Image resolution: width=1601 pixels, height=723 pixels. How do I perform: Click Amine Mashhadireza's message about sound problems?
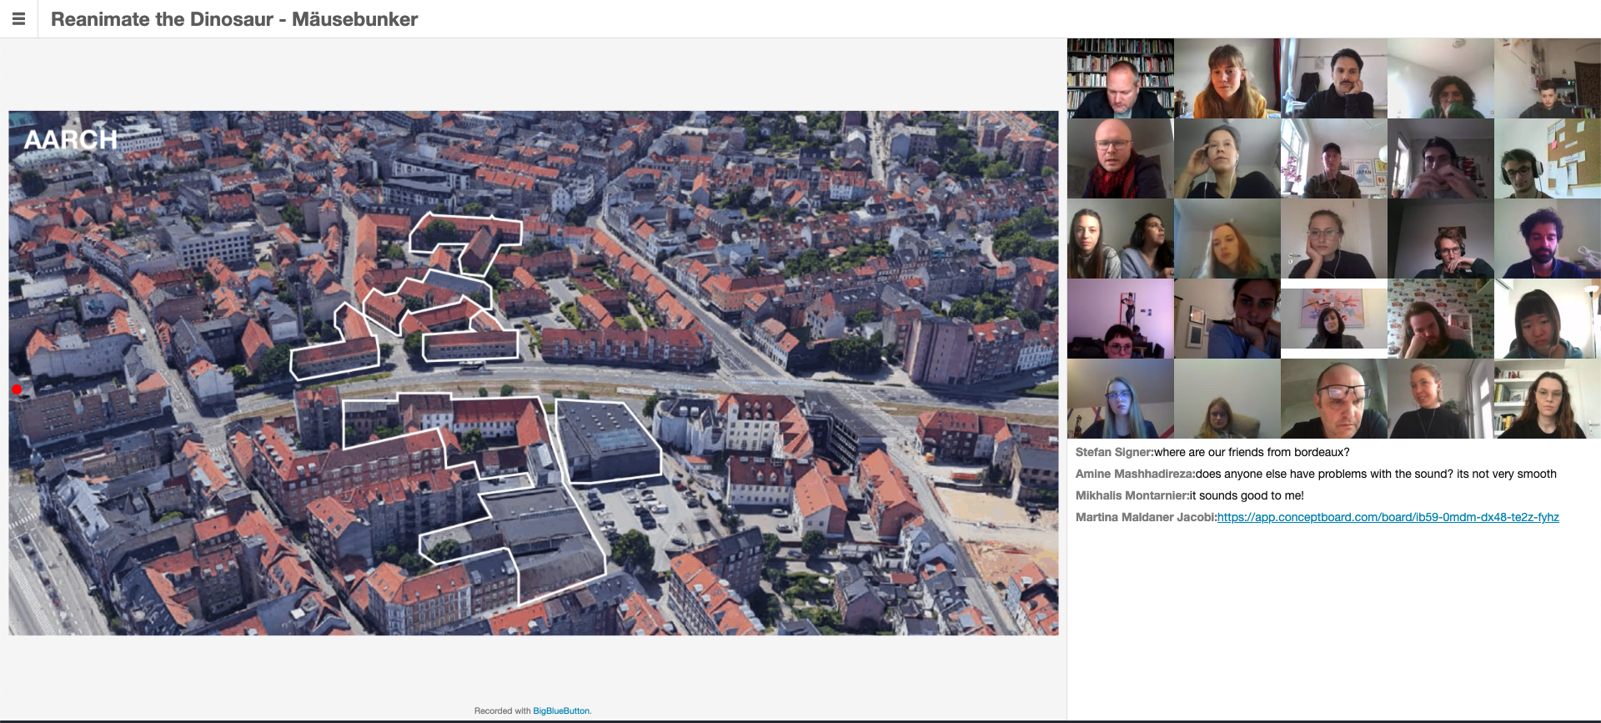[1375, 474]
